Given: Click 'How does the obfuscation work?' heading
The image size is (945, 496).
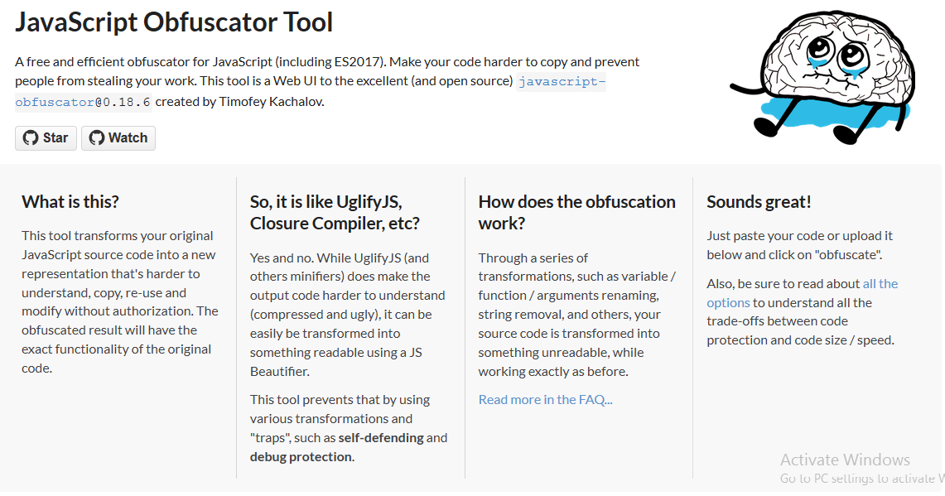Looking at the screenshot, I should [x=576, y=212].
